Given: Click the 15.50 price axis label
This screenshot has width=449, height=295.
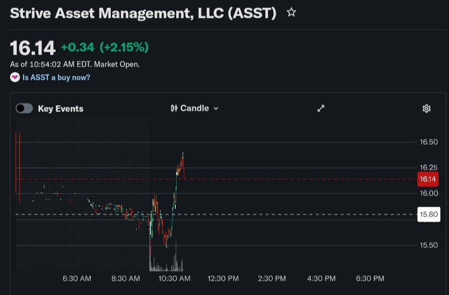Looking at the screenshot, I should 428,245.
